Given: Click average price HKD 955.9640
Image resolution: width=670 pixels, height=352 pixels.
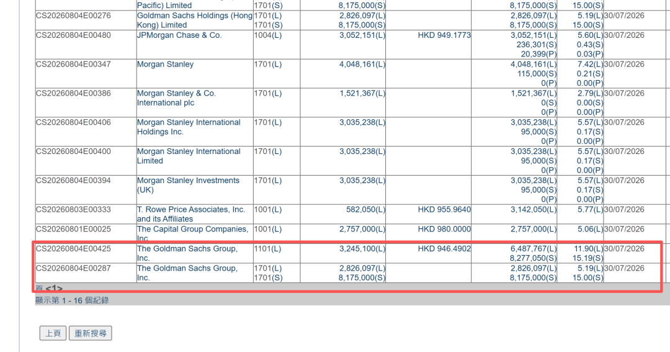Looking at the screenshot, I should click(444, 210).
